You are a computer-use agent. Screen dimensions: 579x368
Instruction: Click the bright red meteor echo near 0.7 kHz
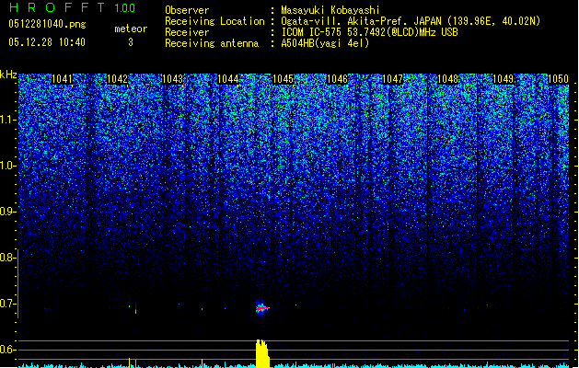pyautogui.click(x=262, y=307)
